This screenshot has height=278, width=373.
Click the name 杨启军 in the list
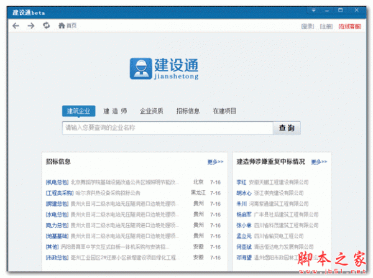tap(244, 215)
